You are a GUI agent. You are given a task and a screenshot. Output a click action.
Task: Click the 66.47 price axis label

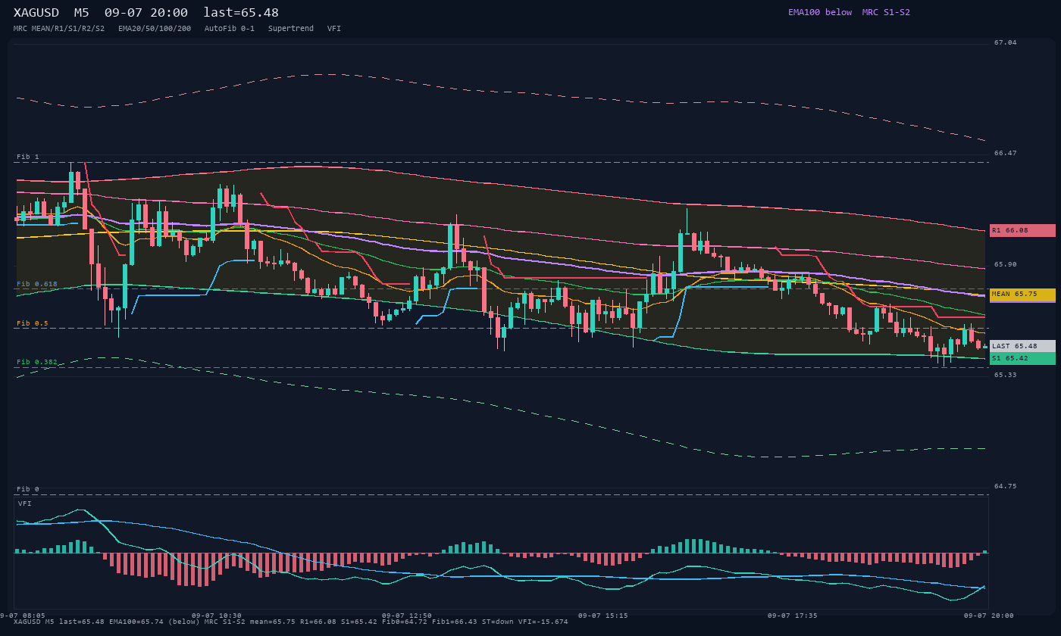click(x=1006, y=153)
